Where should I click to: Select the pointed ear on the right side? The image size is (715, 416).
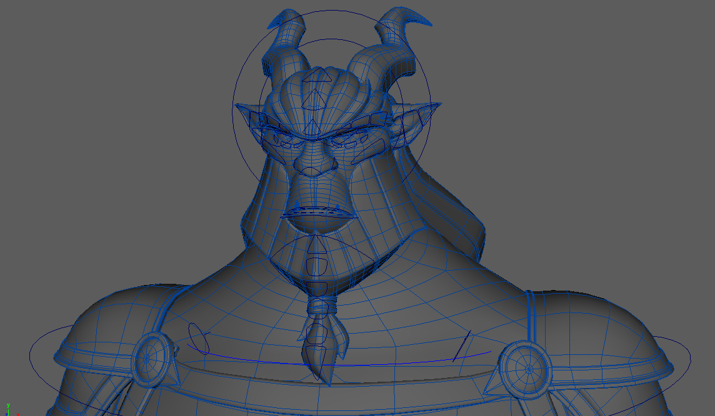tap(426, 114)
